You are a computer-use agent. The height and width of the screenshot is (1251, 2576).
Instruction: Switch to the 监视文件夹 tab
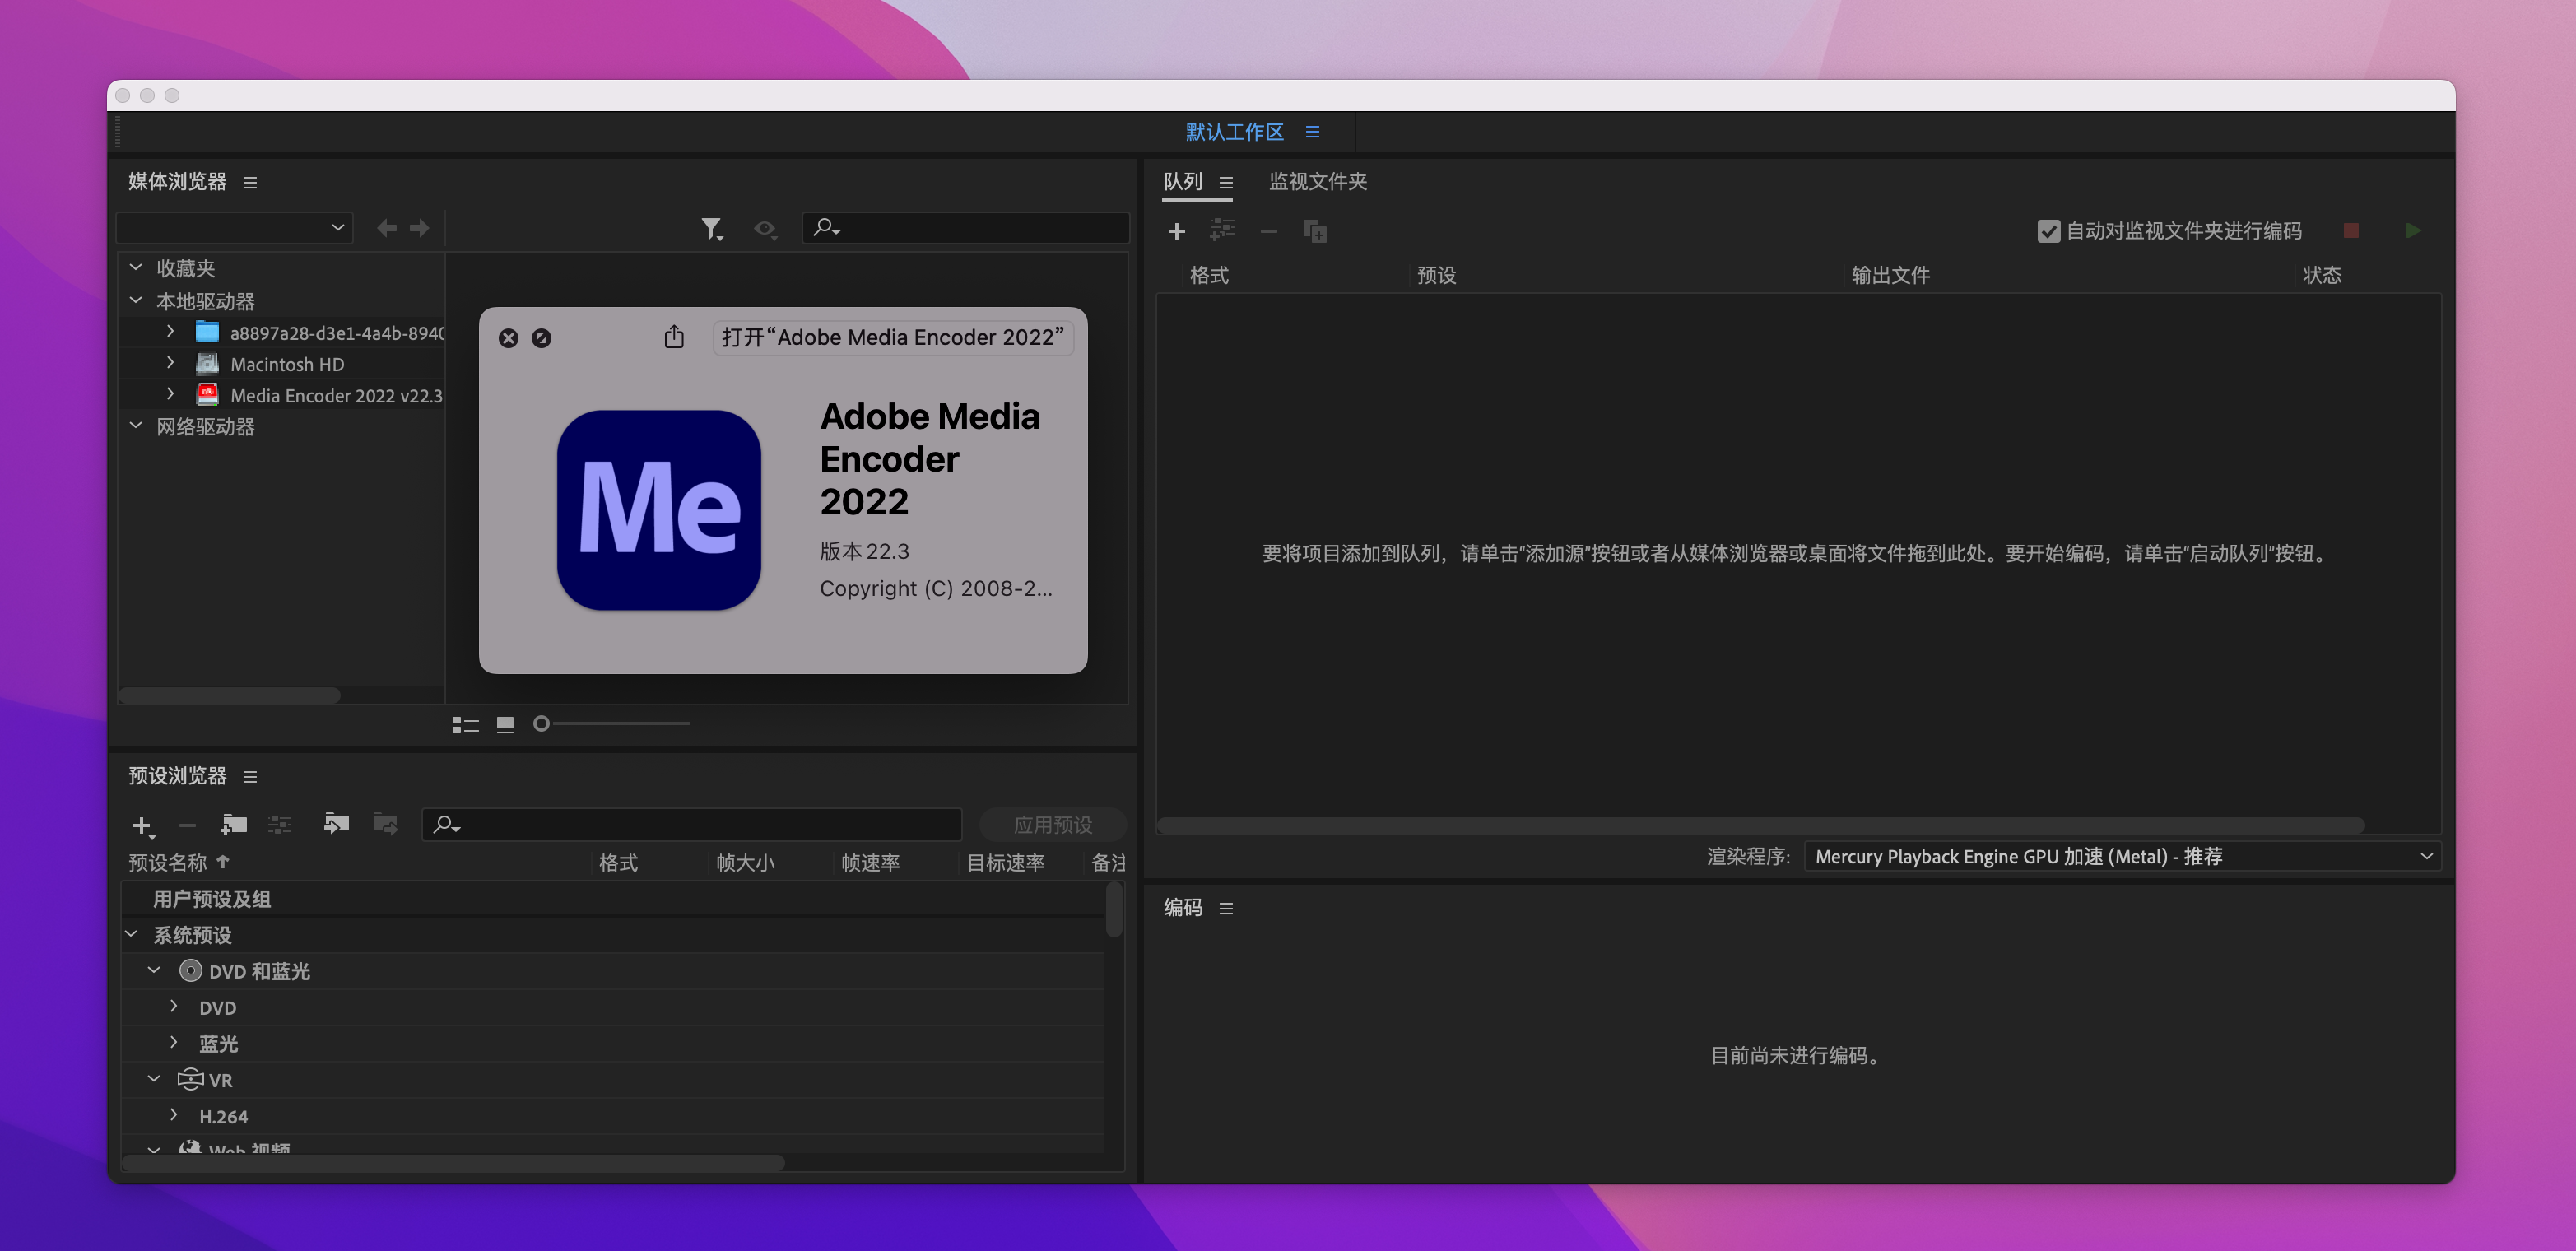click(1317, 182)
